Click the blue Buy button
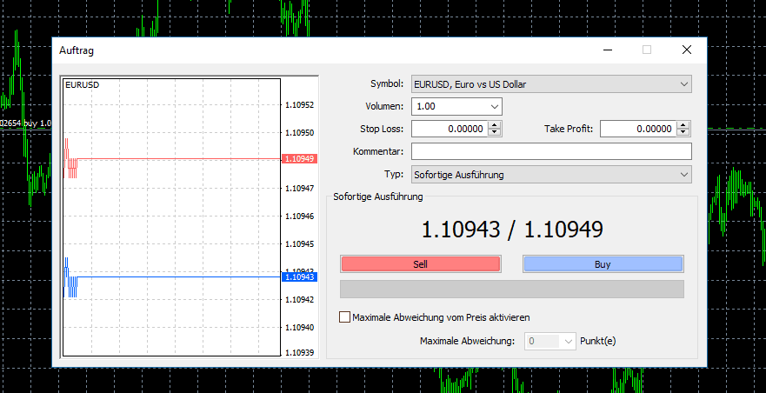Screen dimensions: 766x393 (603, 264)
